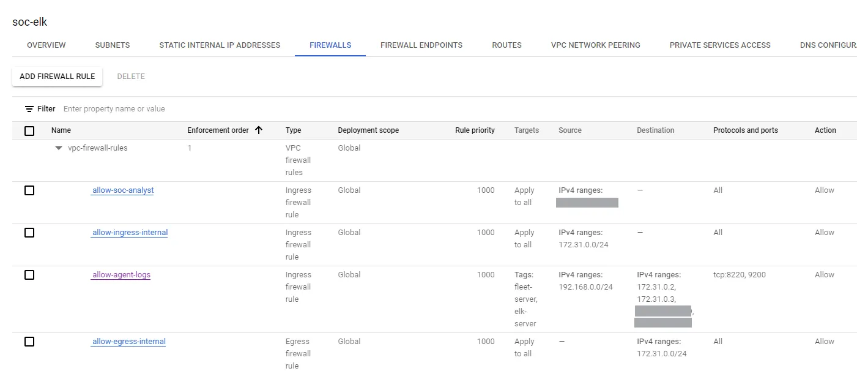Open the allow-ingress-internal firewall rule
Image resolution: width=857 pixels, height=371 pixels.
tap(129, 232)
